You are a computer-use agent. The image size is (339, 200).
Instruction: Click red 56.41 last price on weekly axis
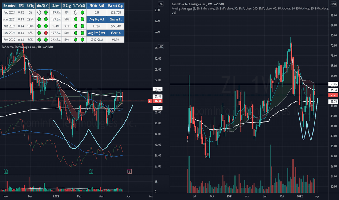pos(334,95)
